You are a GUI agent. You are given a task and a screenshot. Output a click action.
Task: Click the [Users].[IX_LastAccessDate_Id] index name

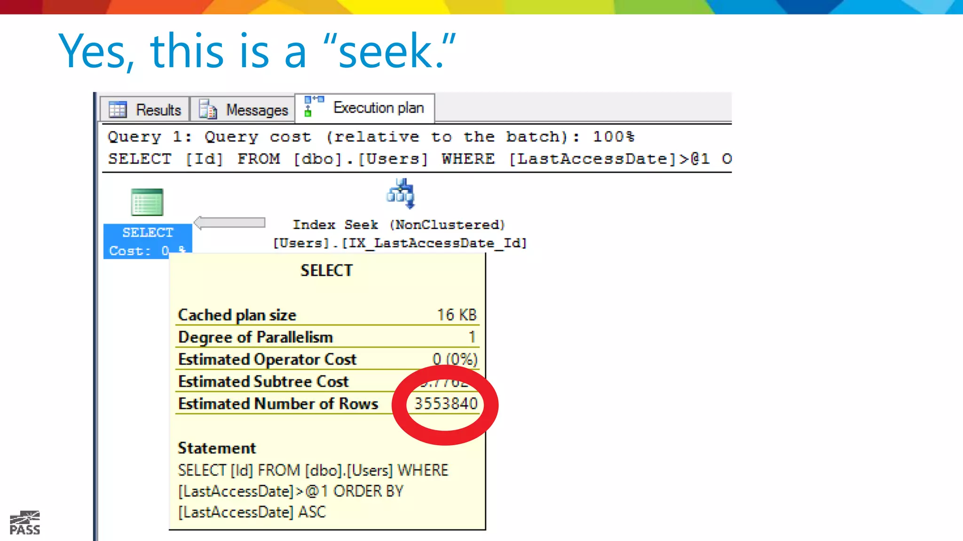(400, 243)
